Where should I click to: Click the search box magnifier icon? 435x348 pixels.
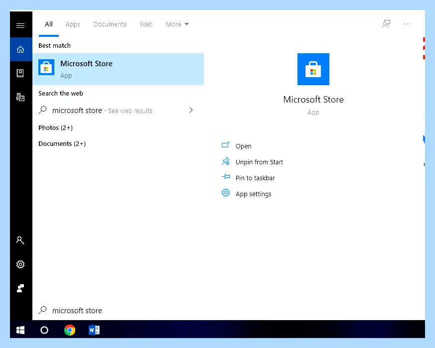(x=42, y=310)
